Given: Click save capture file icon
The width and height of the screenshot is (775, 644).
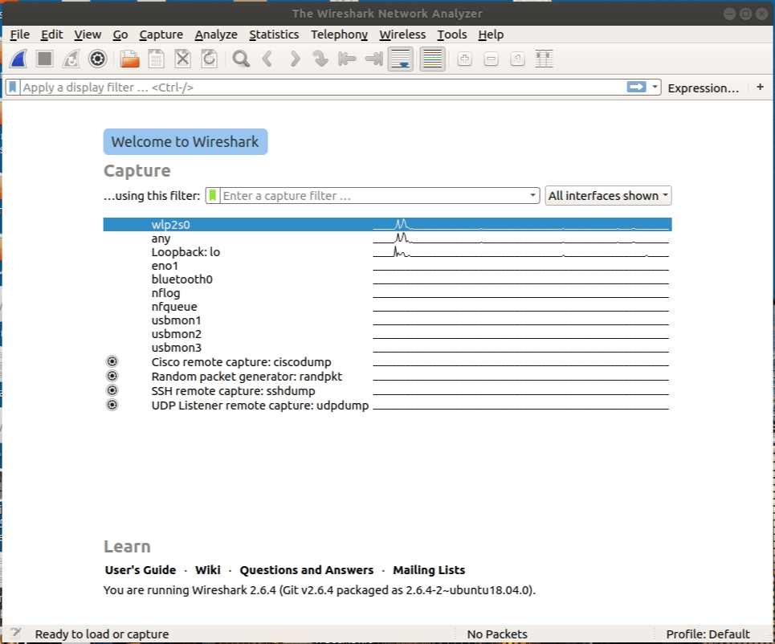Looking at the screenshot, I should 156,59.
